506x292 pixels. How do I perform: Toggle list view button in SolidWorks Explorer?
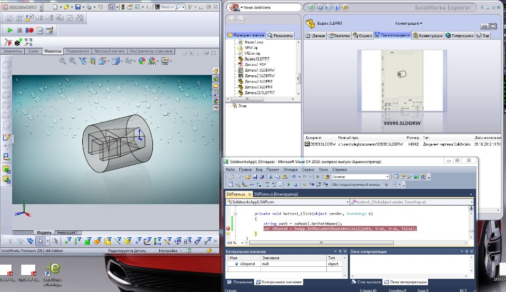pos(484,26)
